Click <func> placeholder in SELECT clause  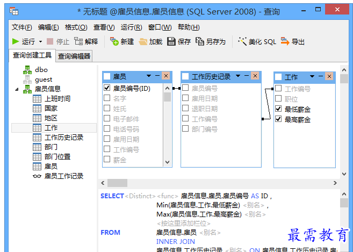pos(168,196)
